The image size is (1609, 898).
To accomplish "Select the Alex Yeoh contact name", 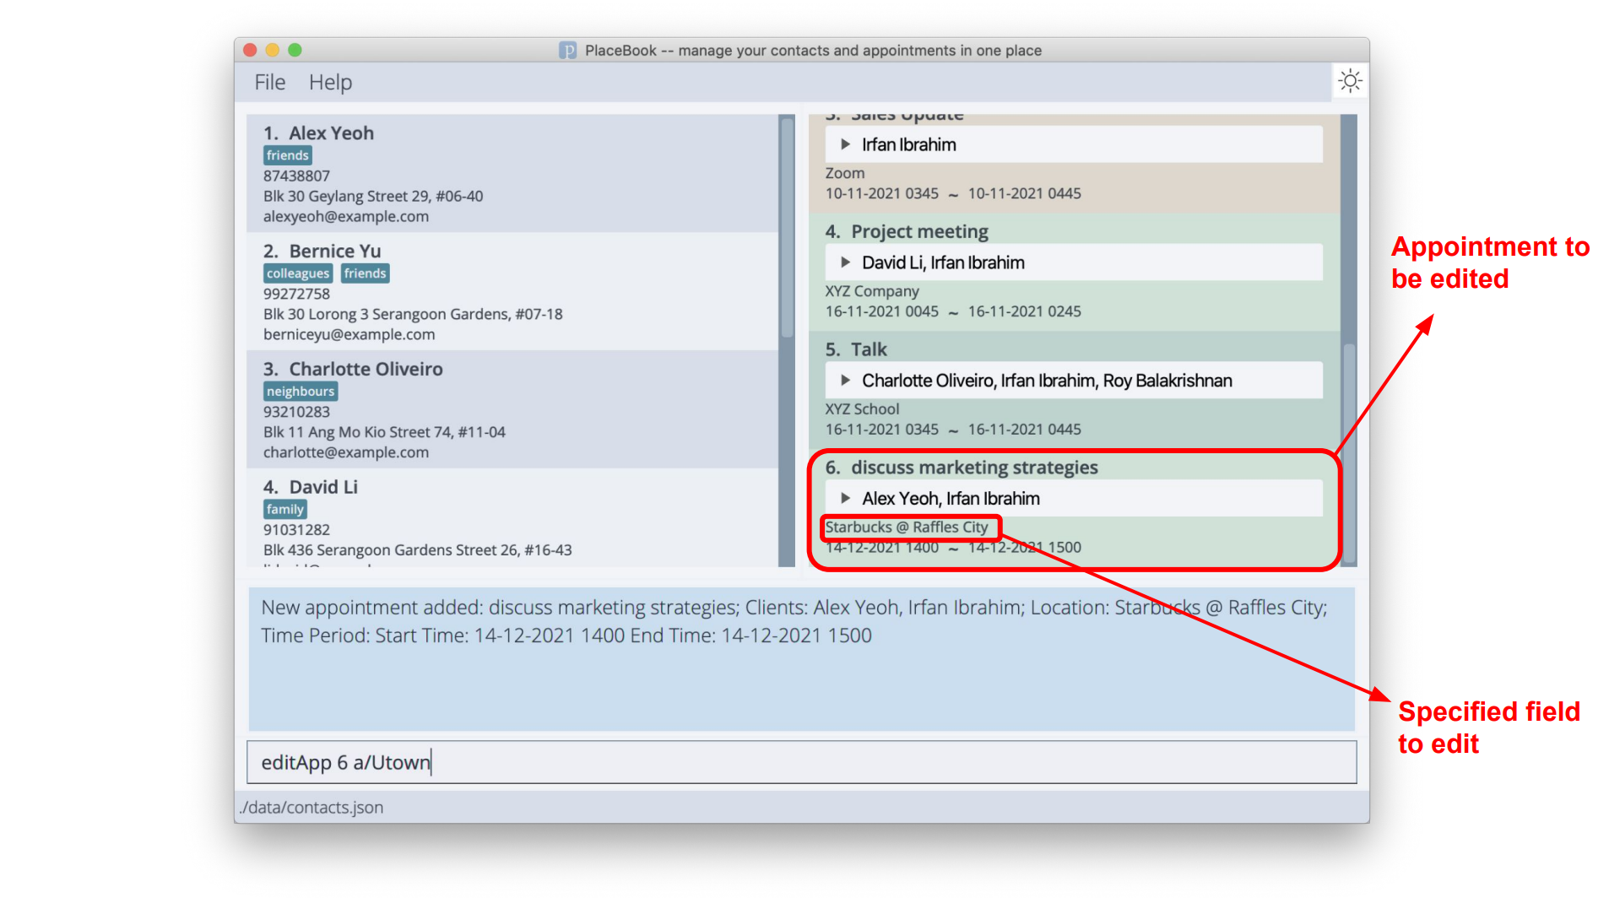I will point(331,133).
